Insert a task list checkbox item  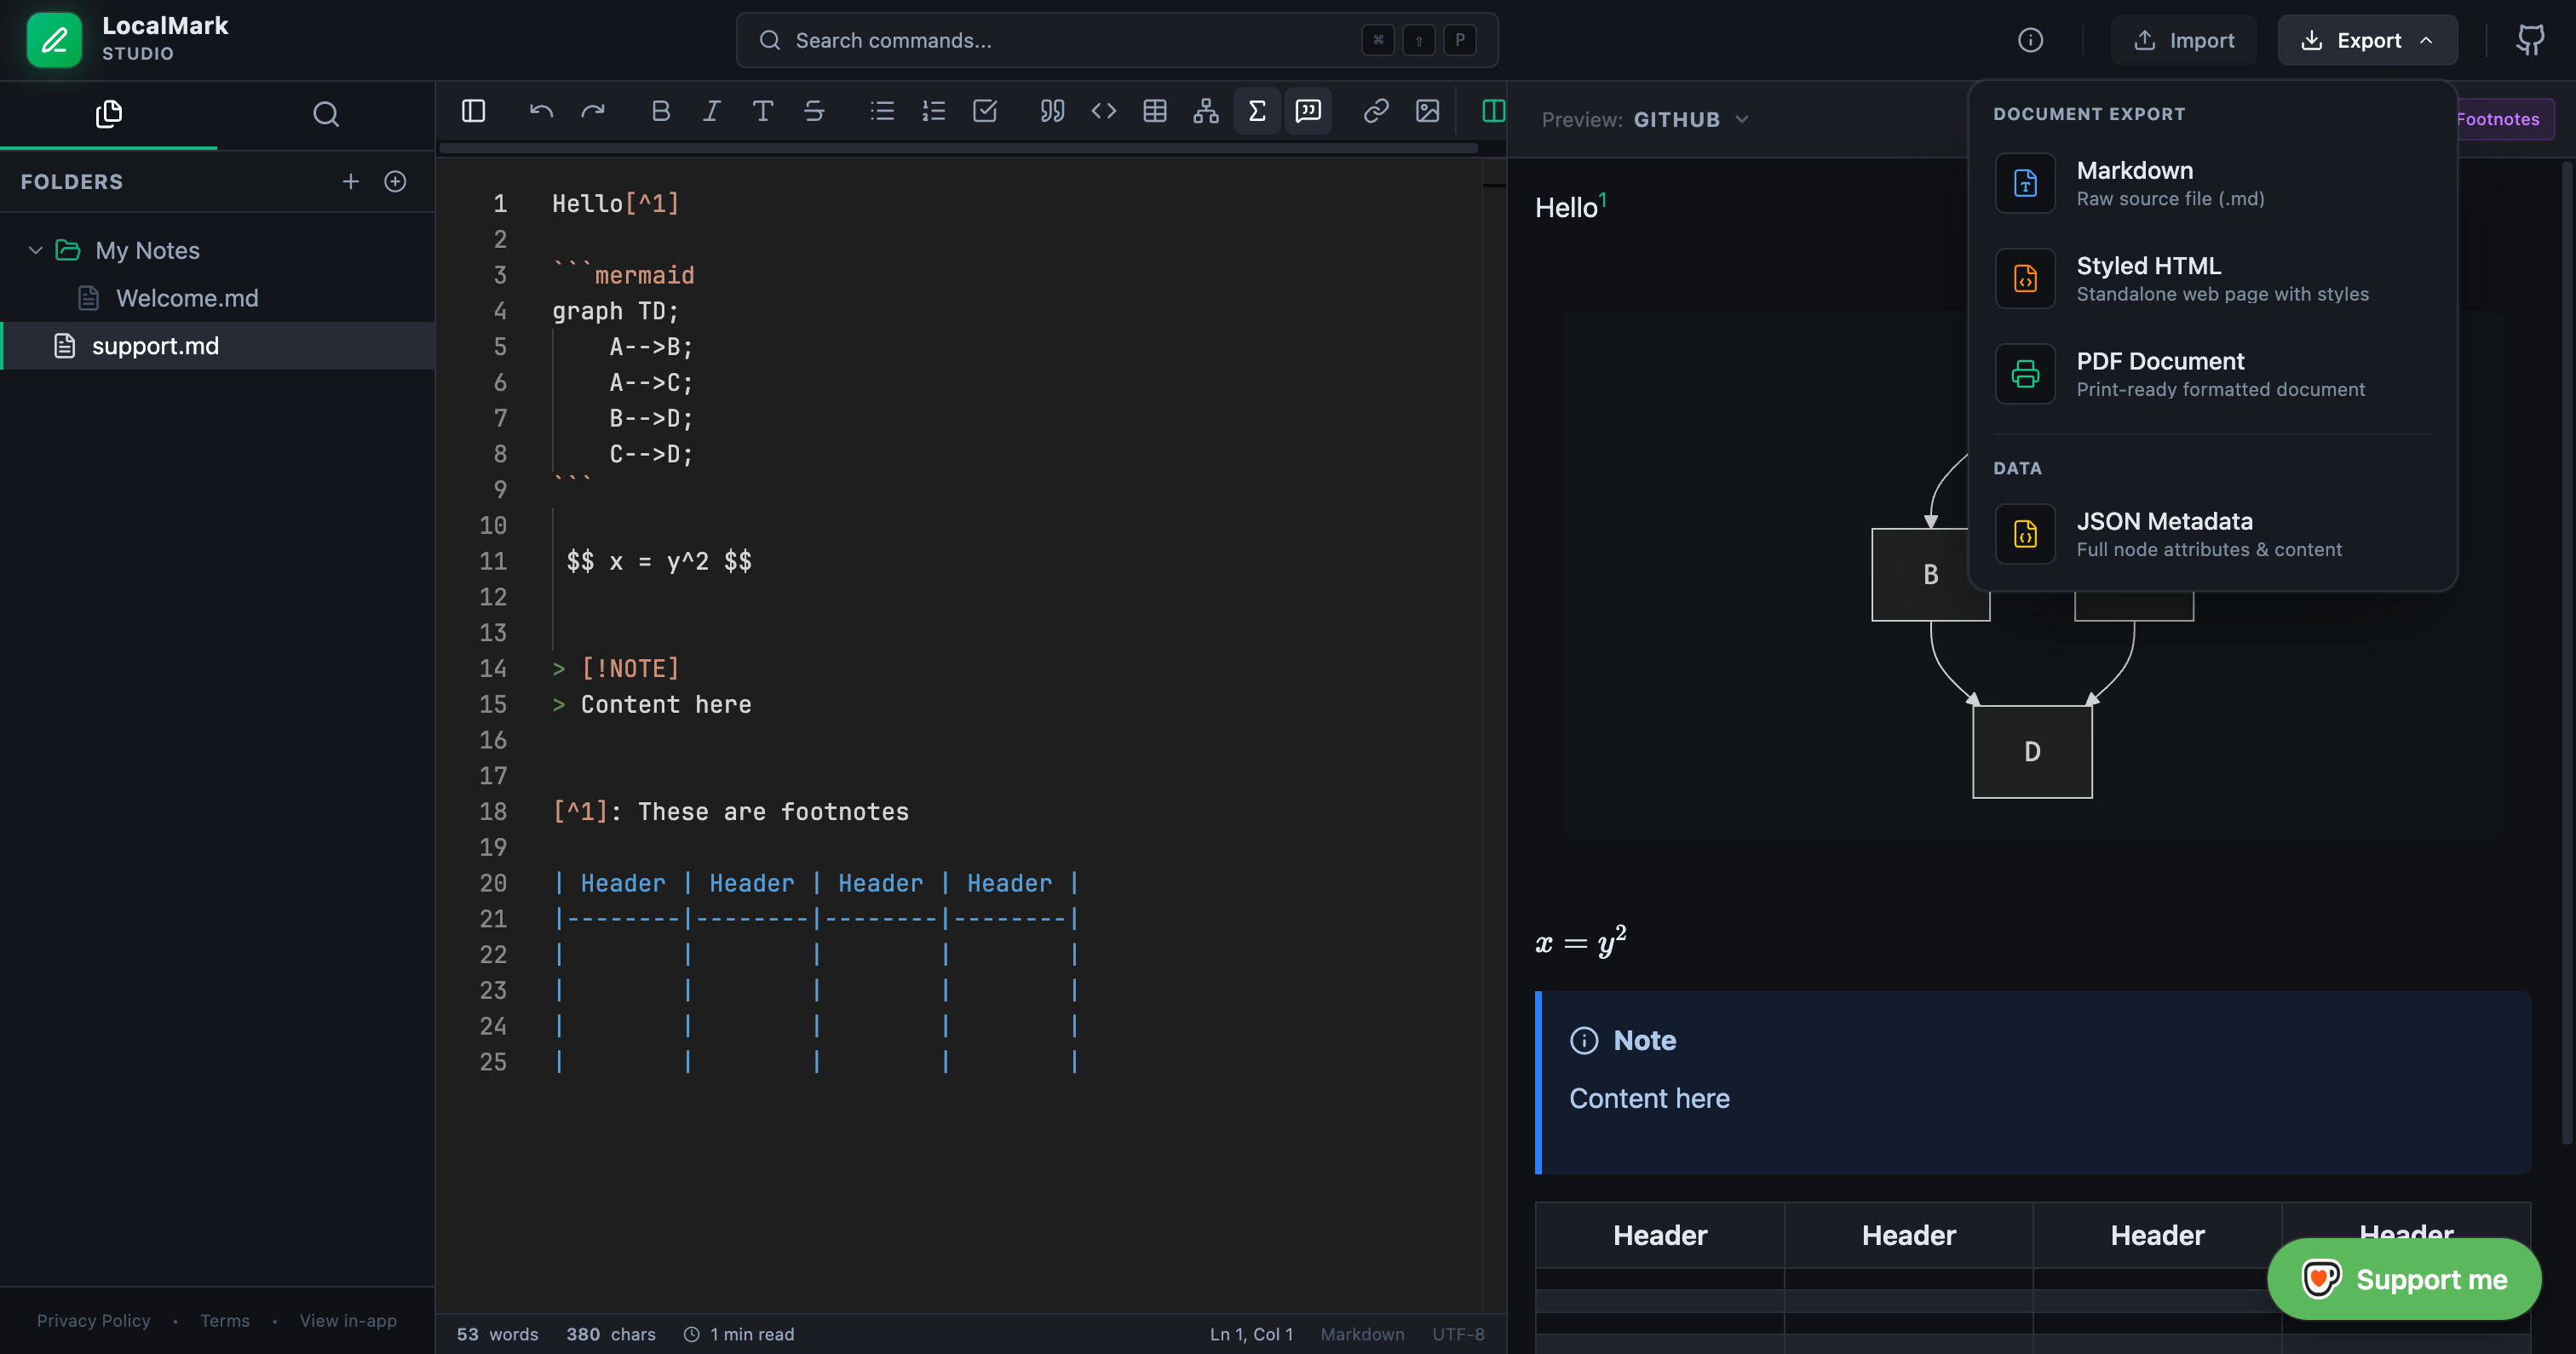pos(985,111)
